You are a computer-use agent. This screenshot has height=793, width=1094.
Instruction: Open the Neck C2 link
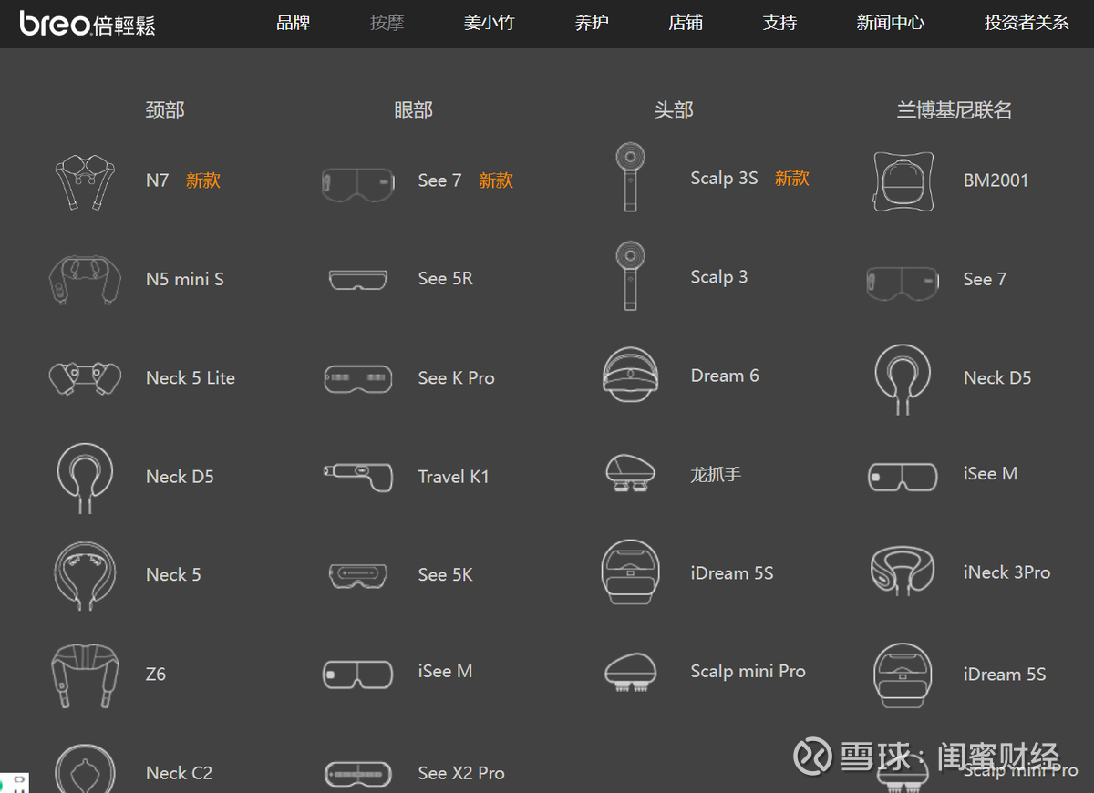(180, 773)
